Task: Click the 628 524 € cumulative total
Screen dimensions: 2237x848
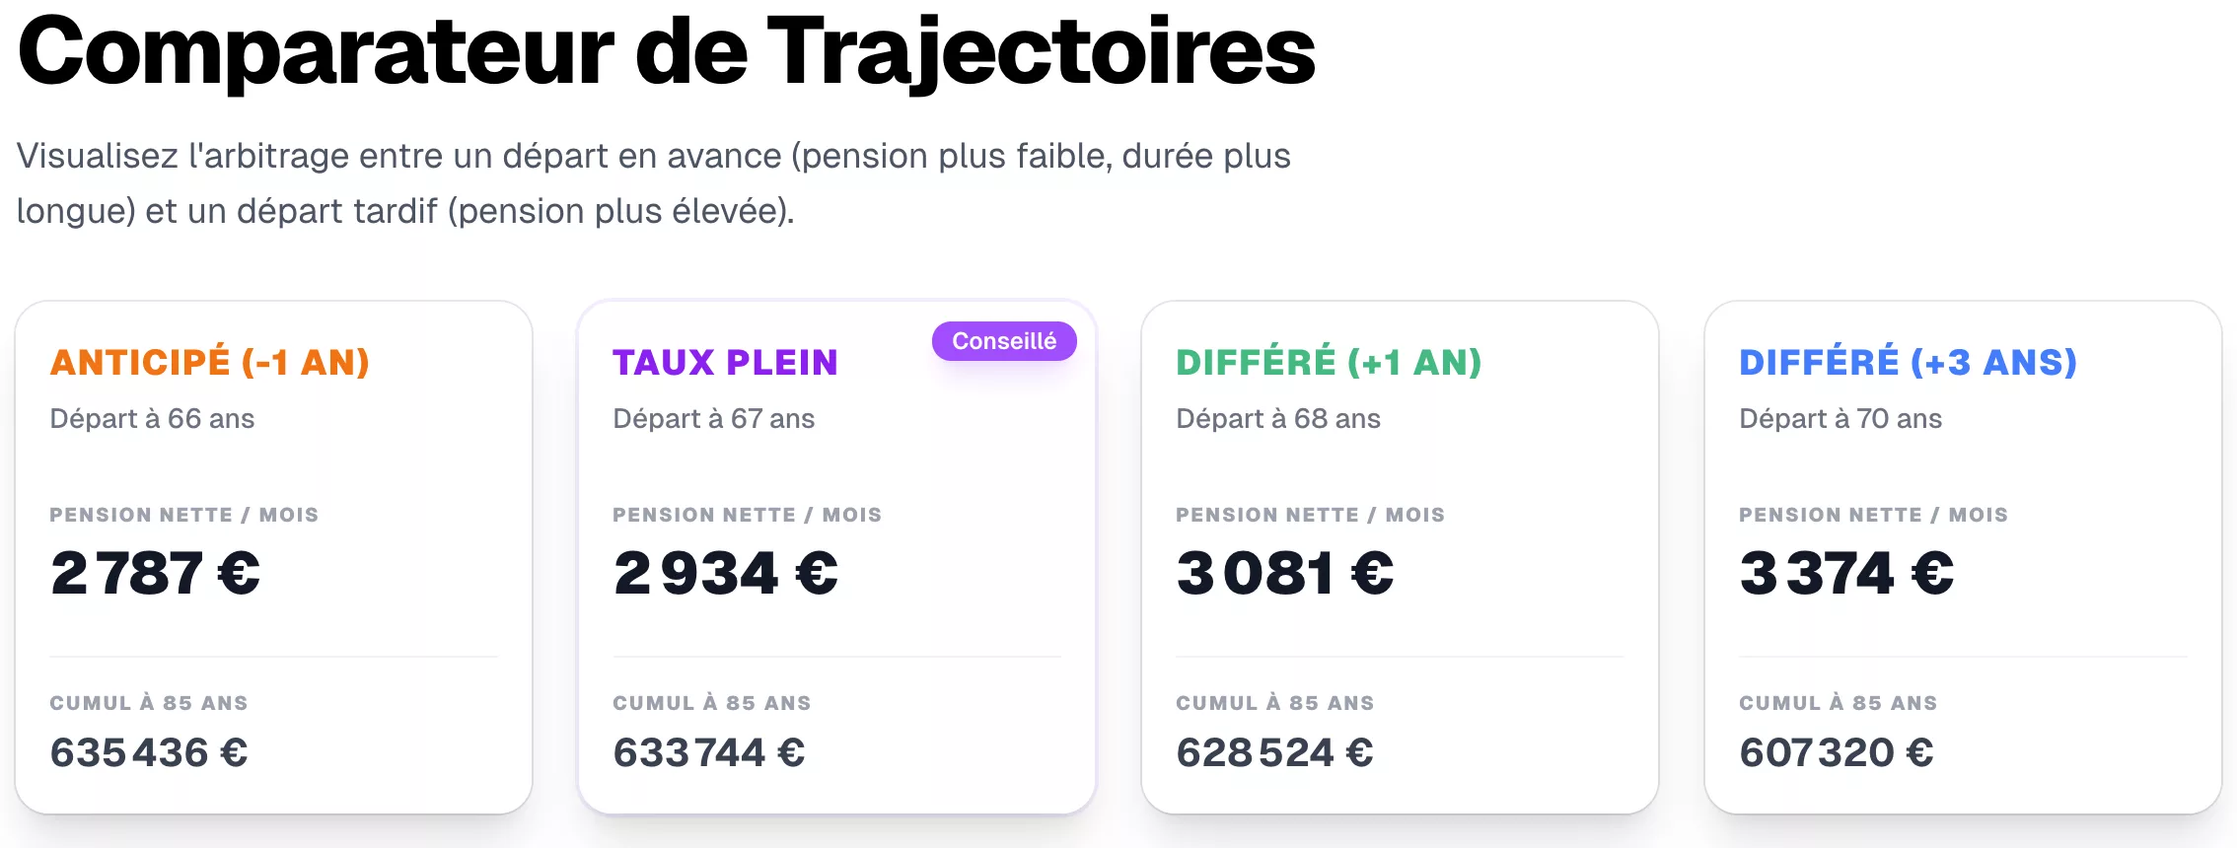Action: [1274, 752]
